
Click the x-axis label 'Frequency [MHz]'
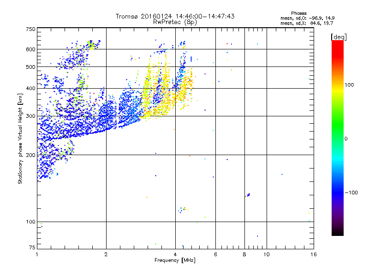point(175,260)
